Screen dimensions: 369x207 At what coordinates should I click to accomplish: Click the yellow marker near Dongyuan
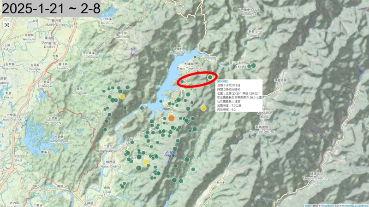coord(122,96)
